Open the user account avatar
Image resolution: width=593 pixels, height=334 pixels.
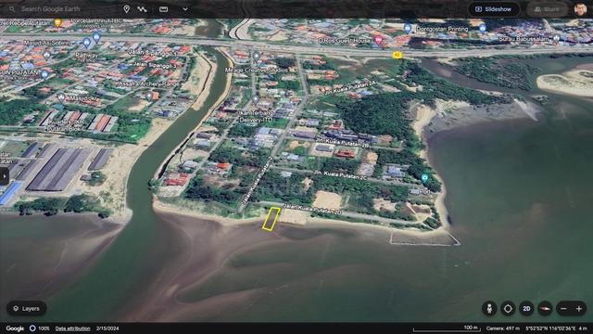coord(580,9)
